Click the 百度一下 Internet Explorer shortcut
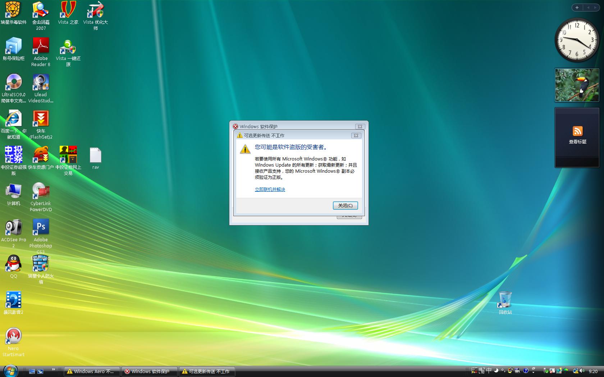The width and height of the screenshot is (604, 377). (14, 125)
